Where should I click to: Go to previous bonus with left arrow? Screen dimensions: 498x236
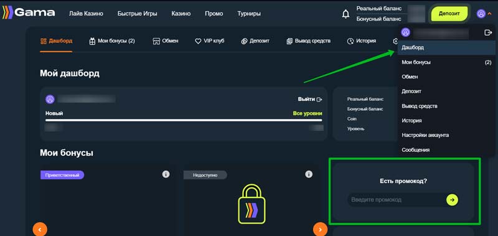[40, 229]
